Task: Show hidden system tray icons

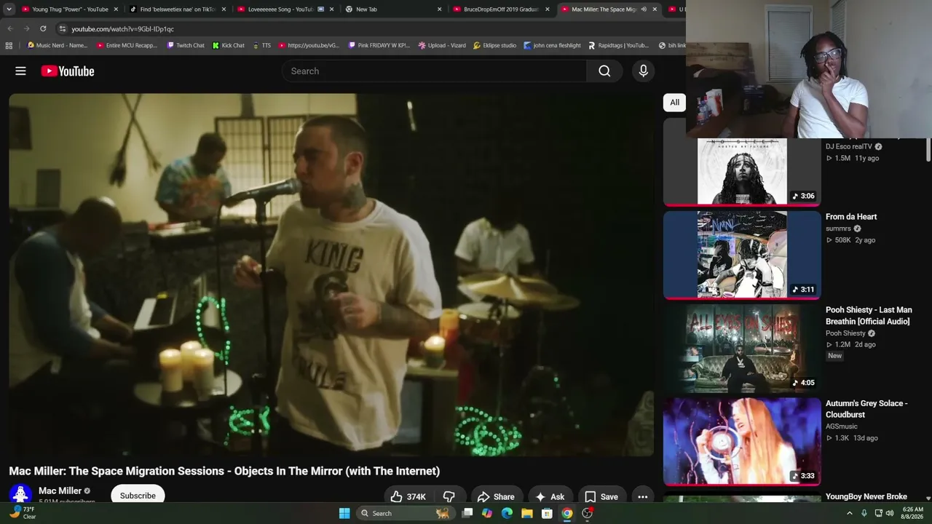Action: click(x=849, y=513)
